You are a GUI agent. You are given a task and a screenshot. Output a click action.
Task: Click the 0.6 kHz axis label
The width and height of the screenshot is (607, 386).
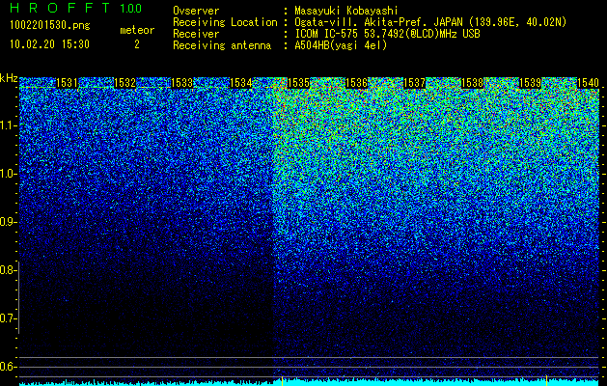7,367
